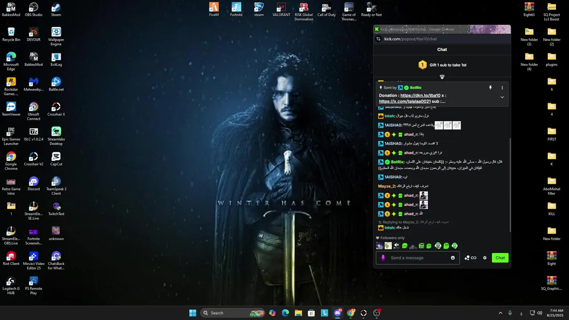Open File Explorer from the taskbar
The width and height of the screenshot is (569, 320).
[x=298, y=313]
